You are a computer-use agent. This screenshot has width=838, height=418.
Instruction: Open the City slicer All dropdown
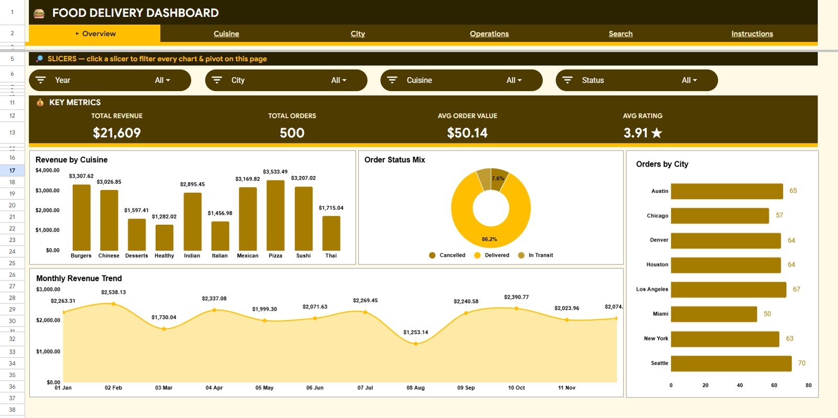coord(339,80)
